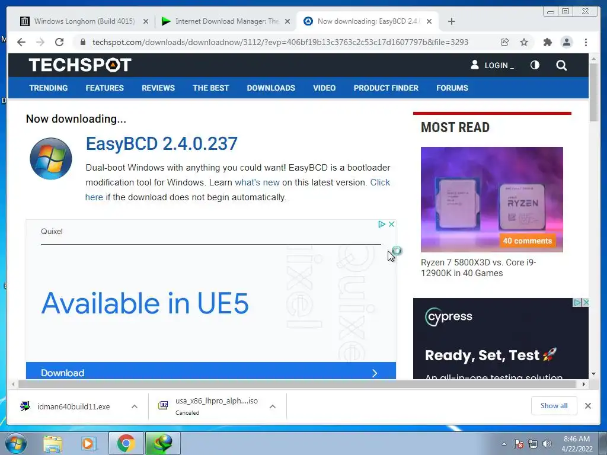Image resolution: width=607 pixels, height=455 pixels.
Task: Click the EasyBCD 2.4.0.237 title link
Action: 161,143
